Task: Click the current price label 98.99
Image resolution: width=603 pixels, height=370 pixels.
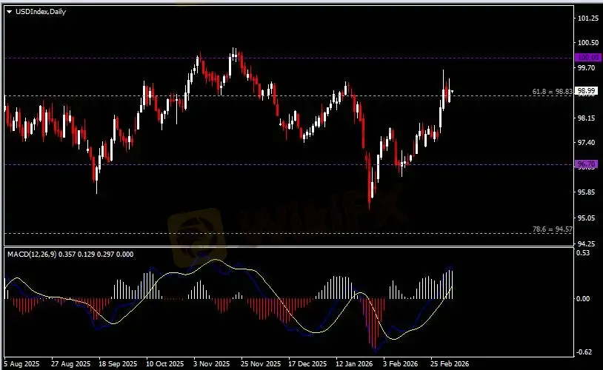Action: pos(586,92)
